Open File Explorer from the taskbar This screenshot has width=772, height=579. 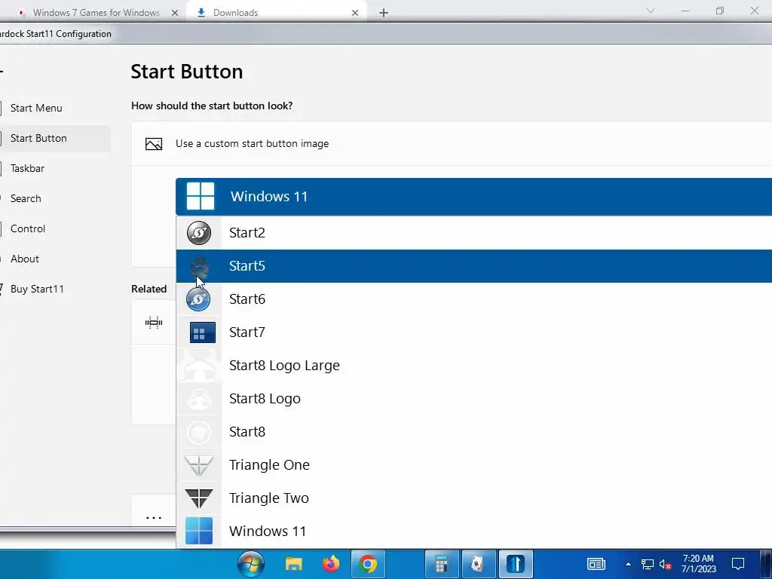294,564
